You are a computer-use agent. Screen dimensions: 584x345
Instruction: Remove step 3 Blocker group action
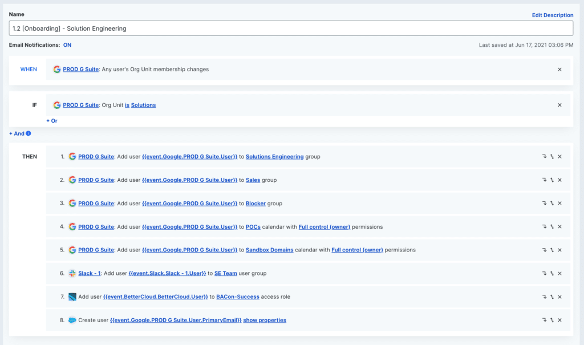pyautogui.click(x=559, y=204)
